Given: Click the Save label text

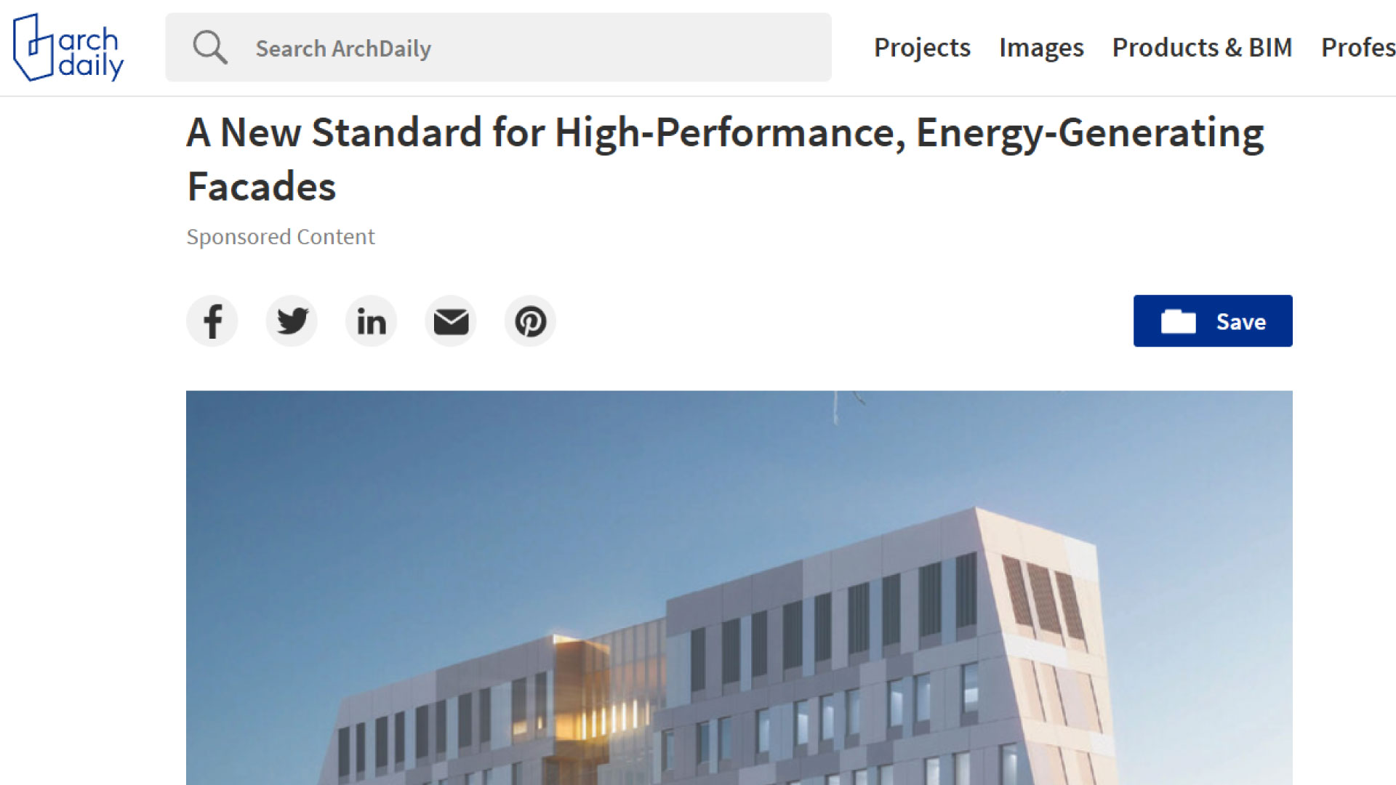Looking at the screenshot, I should (x=1240, y=322).
